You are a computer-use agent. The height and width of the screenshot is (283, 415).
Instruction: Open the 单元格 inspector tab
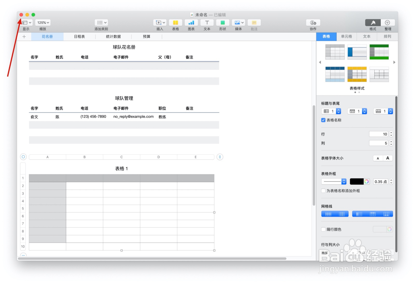(347, 37)
